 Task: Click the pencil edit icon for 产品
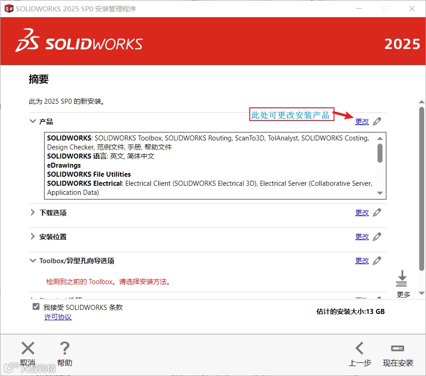coord(377,121)
